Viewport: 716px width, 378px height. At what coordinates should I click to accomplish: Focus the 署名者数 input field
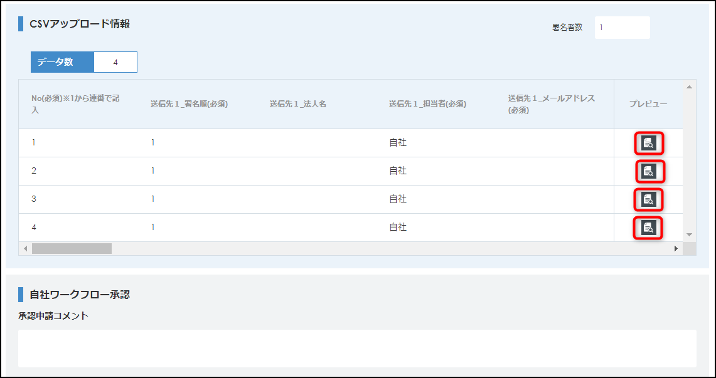point(622,28)
